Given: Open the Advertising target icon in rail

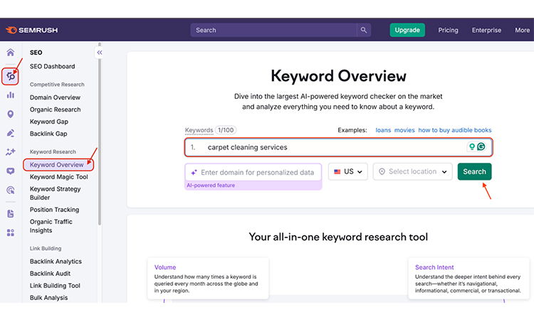Looking at the screenshot, I should pyautogui.click(x=11, y=190).
